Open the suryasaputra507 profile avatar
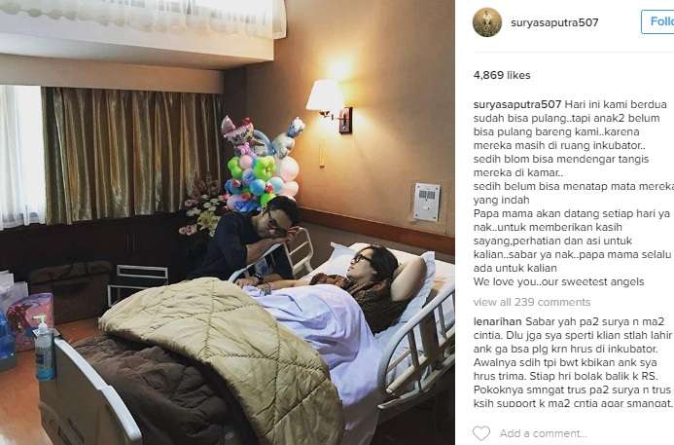The height and width of the screenshot is (445, 674). pyautogui.click(x=487, y=22)
